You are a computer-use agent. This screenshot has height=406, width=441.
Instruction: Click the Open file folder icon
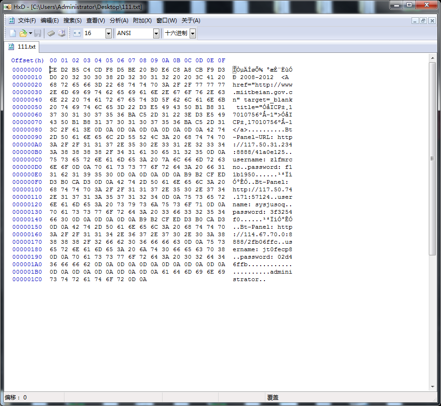click(23, 33)
